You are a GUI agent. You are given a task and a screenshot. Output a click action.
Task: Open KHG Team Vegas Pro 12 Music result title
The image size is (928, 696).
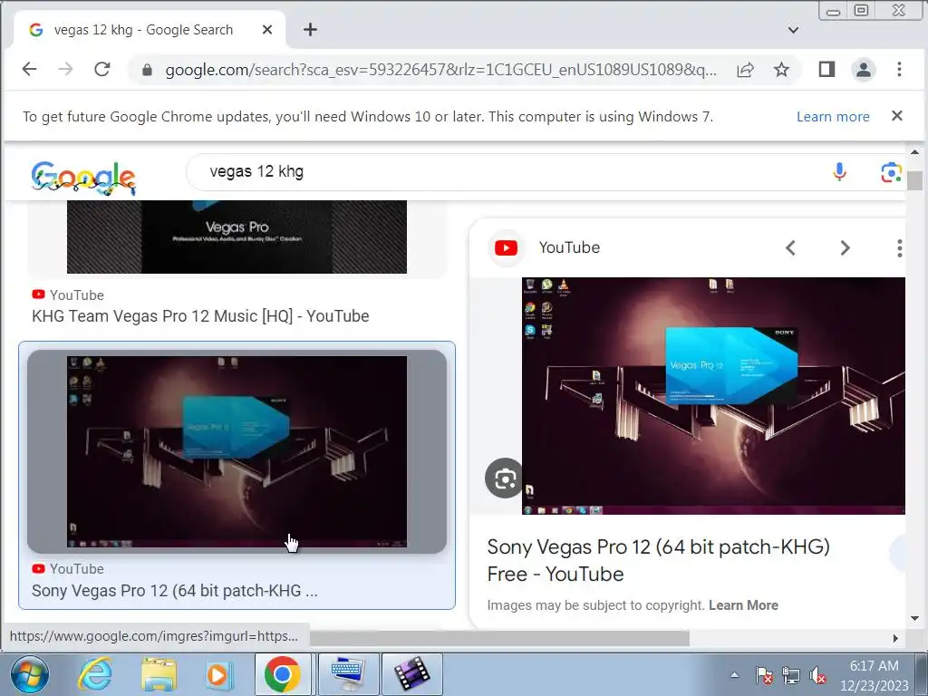200,316
